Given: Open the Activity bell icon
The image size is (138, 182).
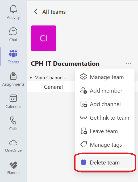Looking at the screenshot, I should [13, 9].
